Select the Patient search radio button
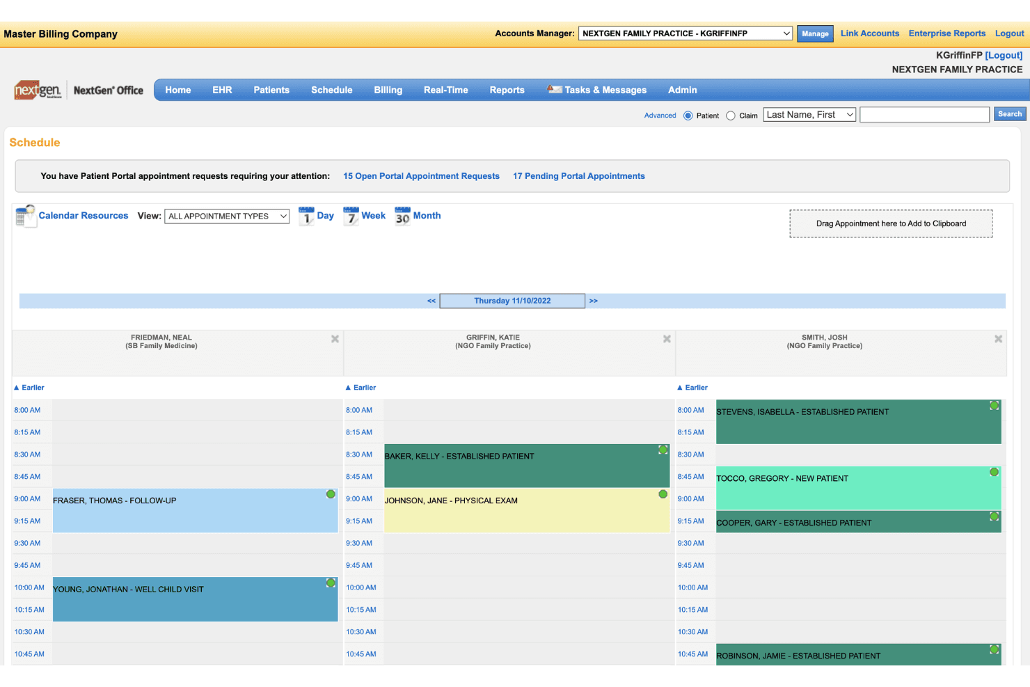The height and width of the screenshot is (687, 1030). point(688,116)
